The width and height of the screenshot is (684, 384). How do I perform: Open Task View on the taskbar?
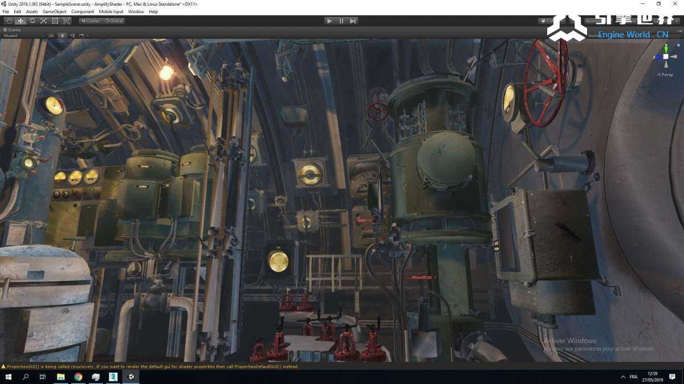click(x=43, y=377)
